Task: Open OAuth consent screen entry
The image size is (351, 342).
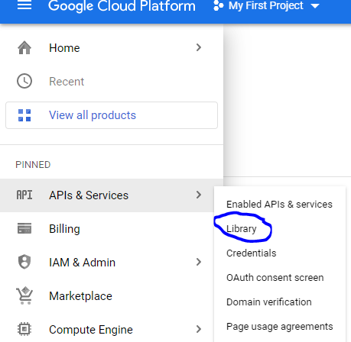Action: tap(275, 278)
